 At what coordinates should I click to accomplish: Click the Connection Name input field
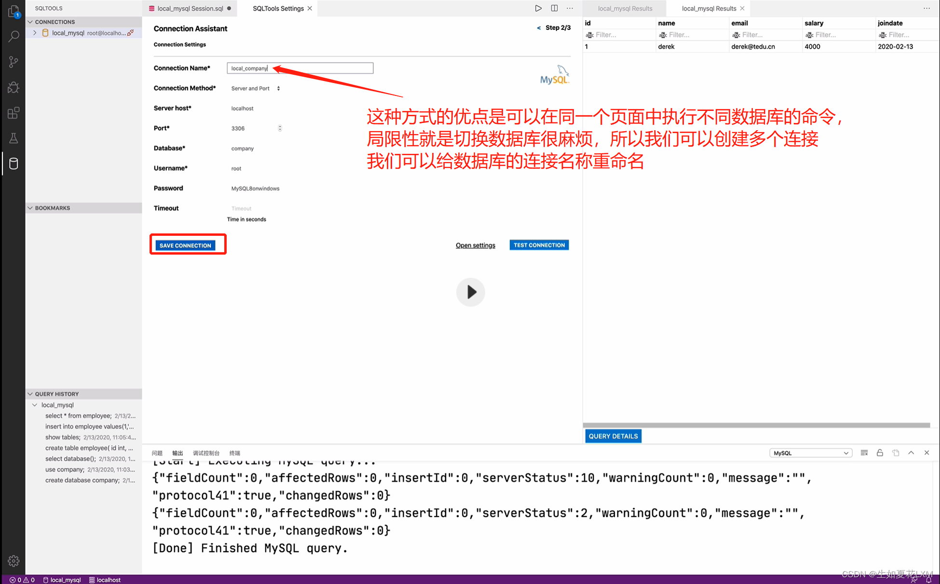(x=300, y=68)
